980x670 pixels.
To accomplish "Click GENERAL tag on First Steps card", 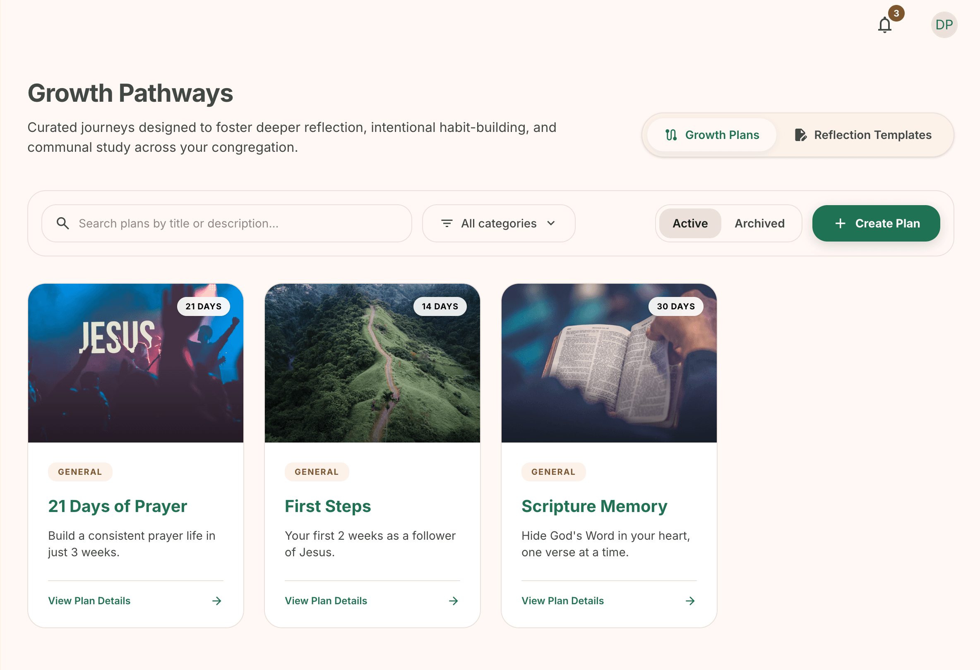I will [317, 472].
